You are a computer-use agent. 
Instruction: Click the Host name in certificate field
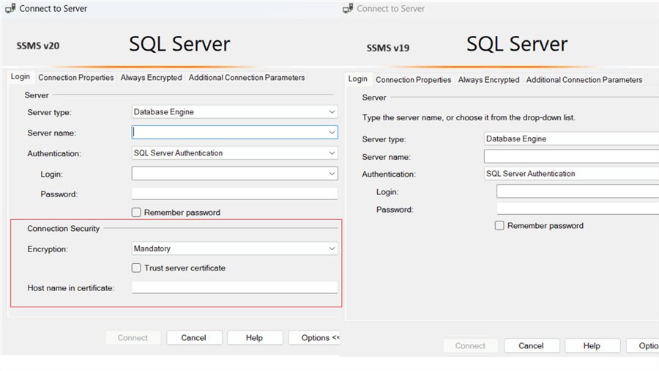[x=234, y=288]
